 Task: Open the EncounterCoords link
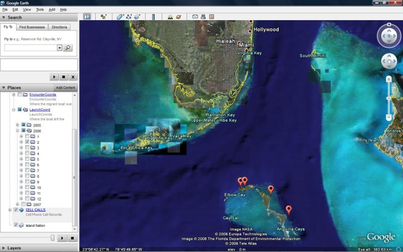coord(43,95)
